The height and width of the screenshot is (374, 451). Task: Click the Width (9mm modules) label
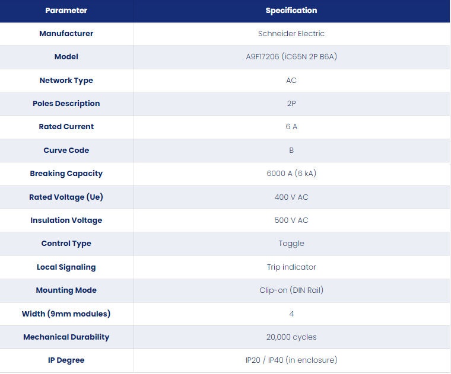tap(66, 314)
